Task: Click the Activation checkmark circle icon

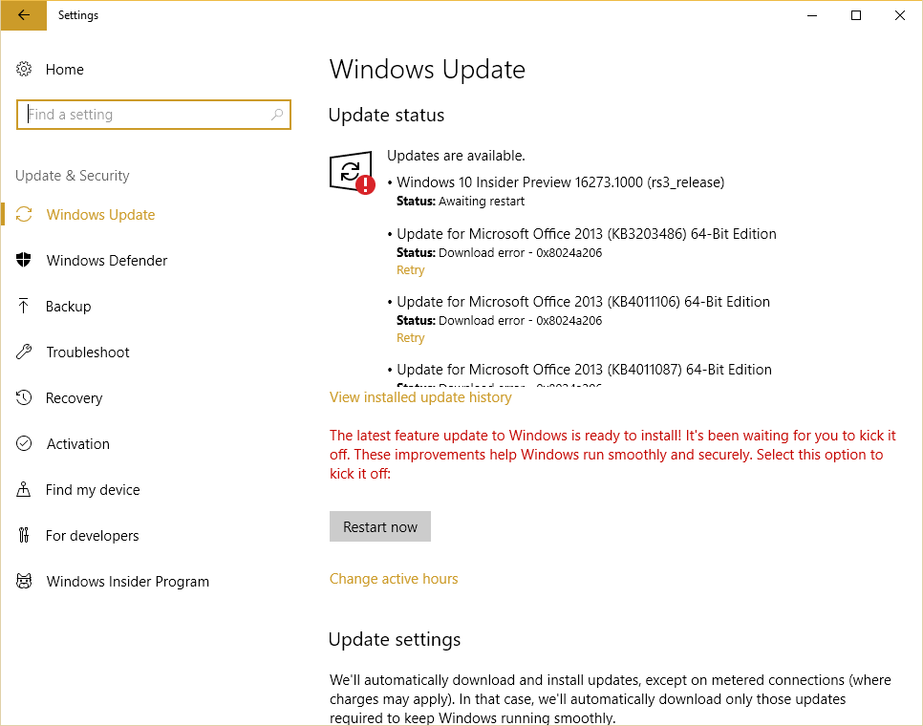Action: point(24,443)
